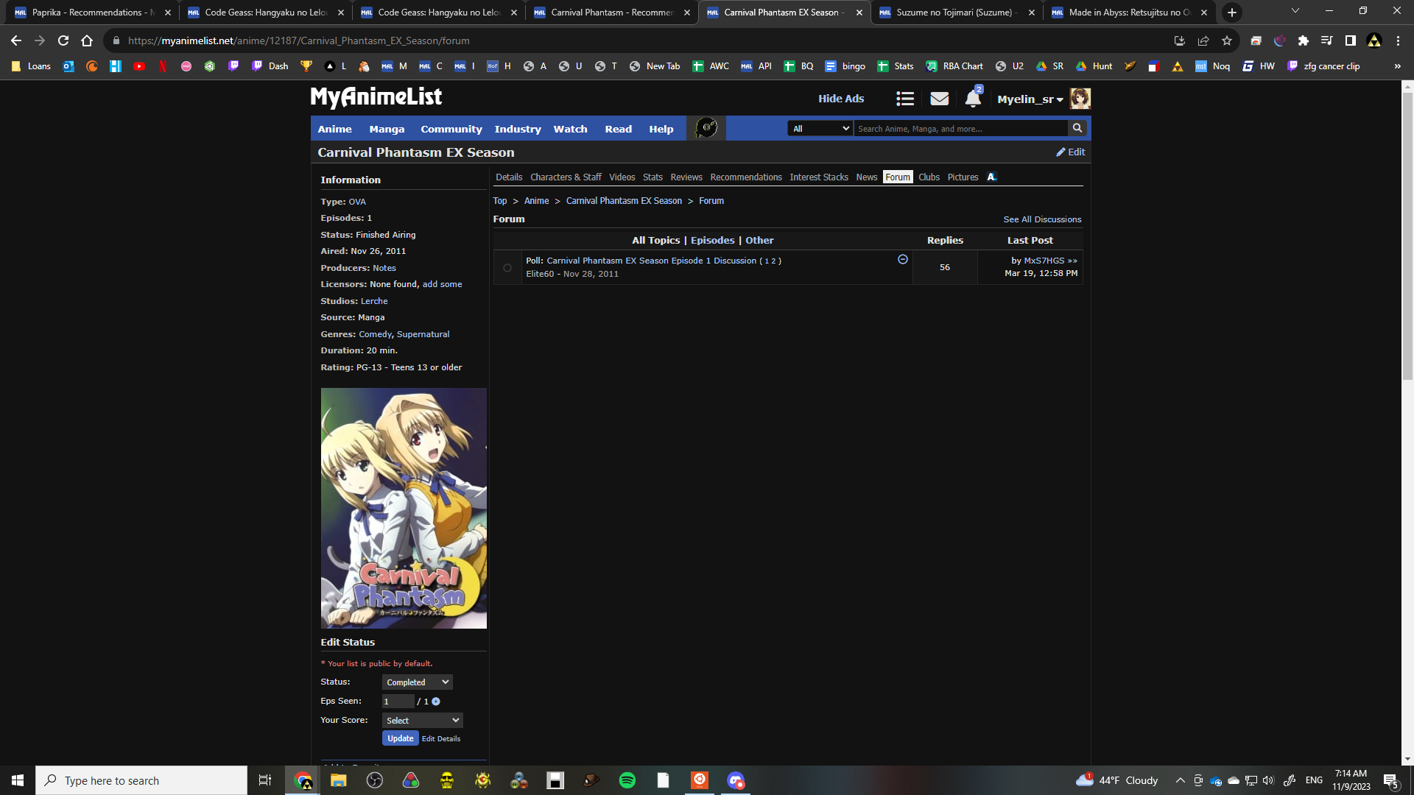
Task: Expand the search category All dropdown
Action: (x=820, y=129)
